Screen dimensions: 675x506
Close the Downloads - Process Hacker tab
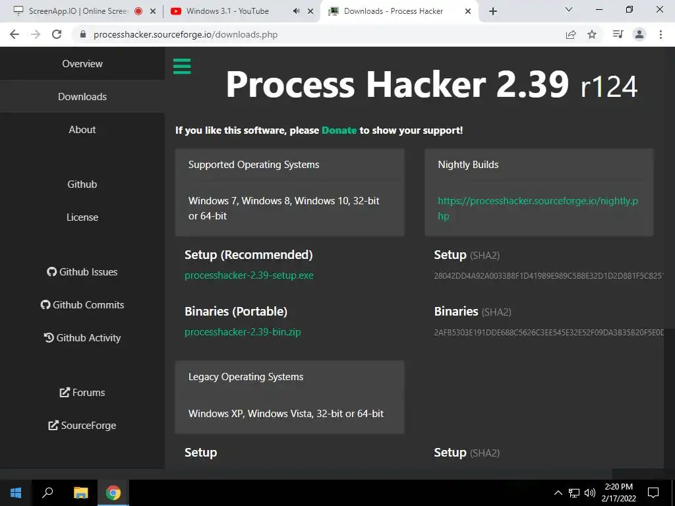coord(468,11)
